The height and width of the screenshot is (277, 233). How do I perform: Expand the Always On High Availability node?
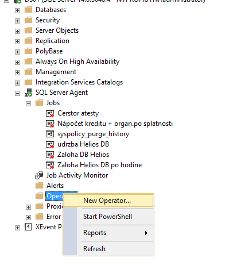[x=17, y=62]
